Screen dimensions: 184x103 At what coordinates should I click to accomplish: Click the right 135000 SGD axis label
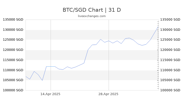(170, 20)
